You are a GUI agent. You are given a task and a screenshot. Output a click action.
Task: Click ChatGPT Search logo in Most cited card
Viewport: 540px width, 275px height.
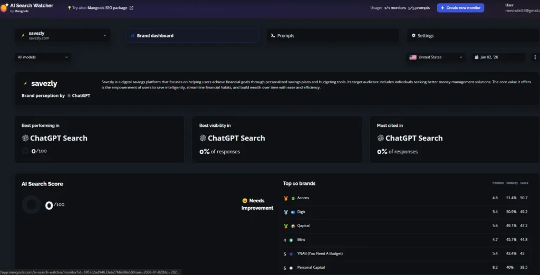click(x=381, y=138)
